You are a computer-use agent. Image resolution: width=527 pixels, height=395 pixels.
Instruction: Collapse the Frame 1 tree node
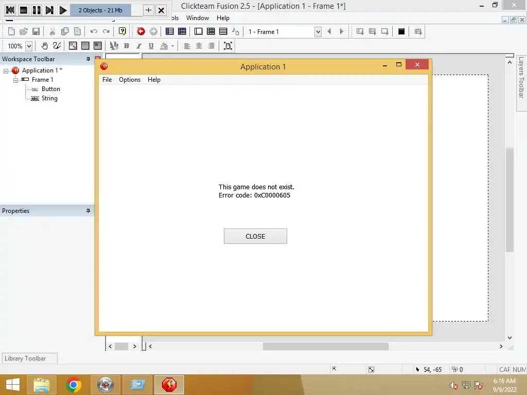pos(15,80)
